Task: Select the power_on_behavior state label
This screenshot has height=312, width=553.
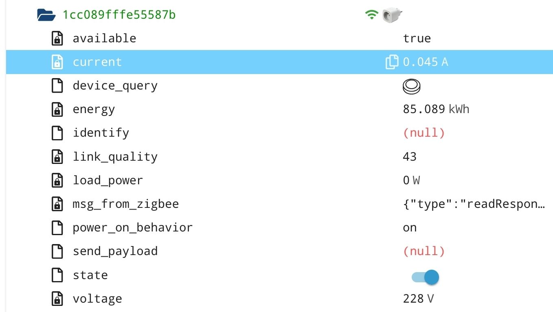Action: click(x=133, y=228)
